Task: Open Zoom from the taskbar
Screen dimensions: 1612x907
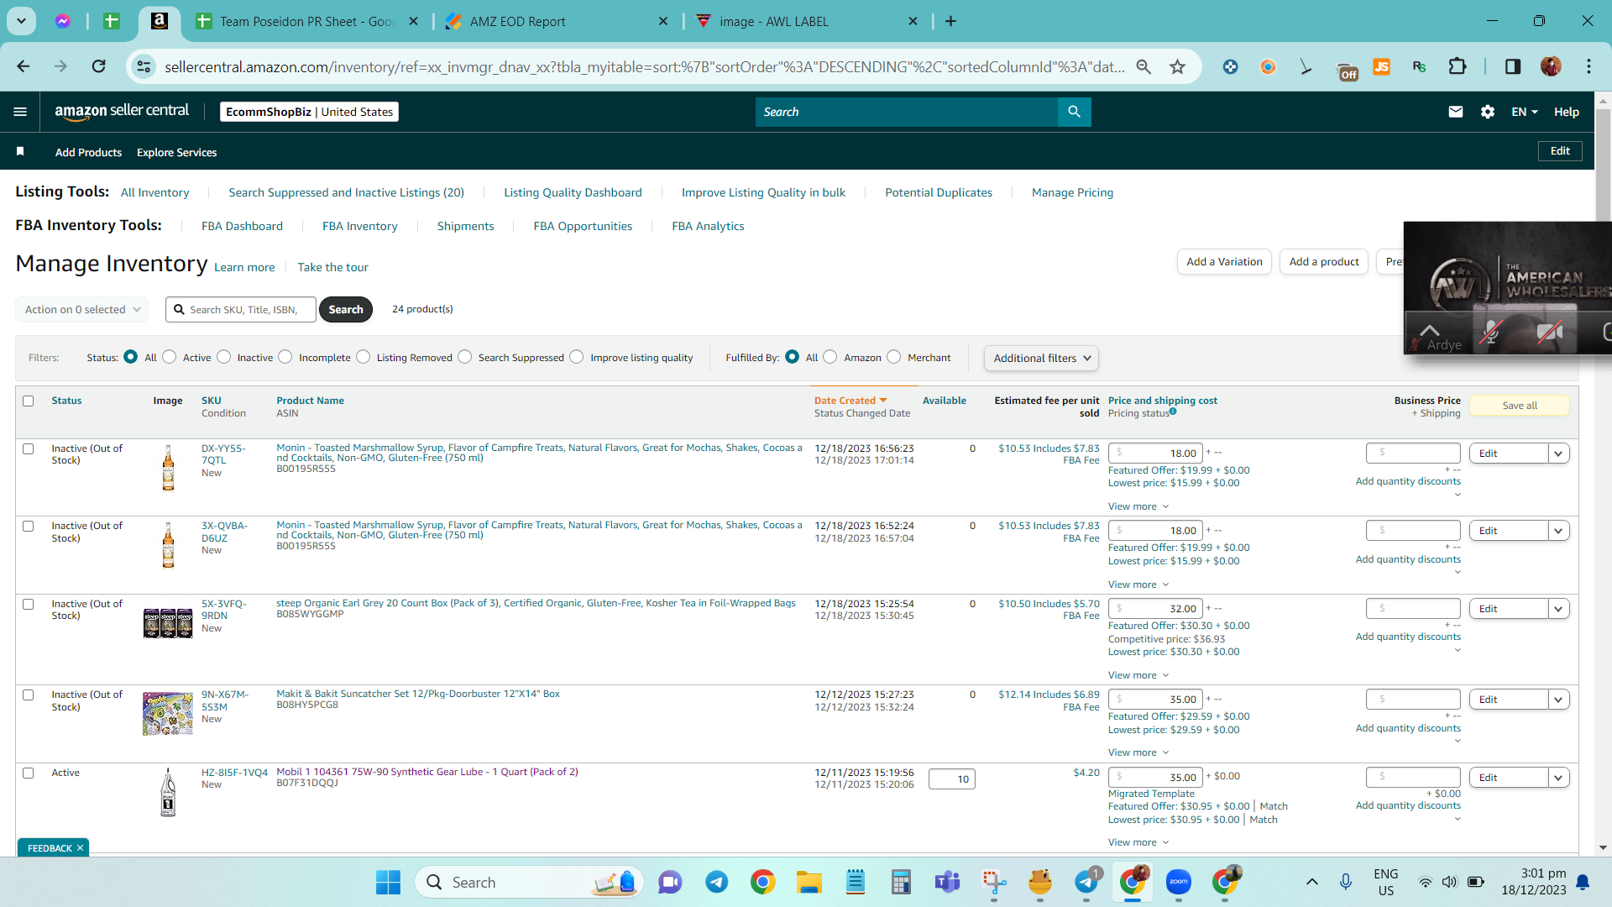Action: click(x=1178, y=882)
